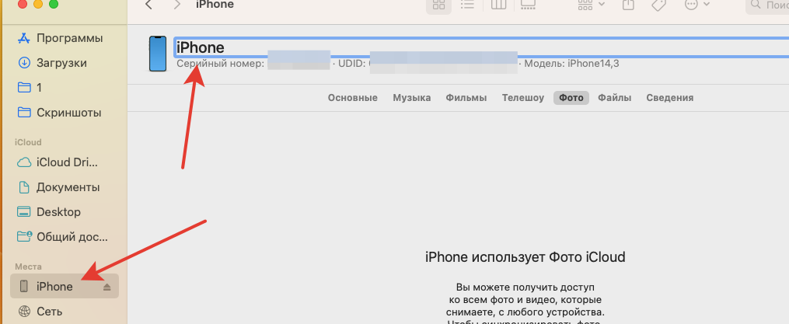This screenshot has height=324, width=789.
Task: Switch to gallery view
Action: 528,5
